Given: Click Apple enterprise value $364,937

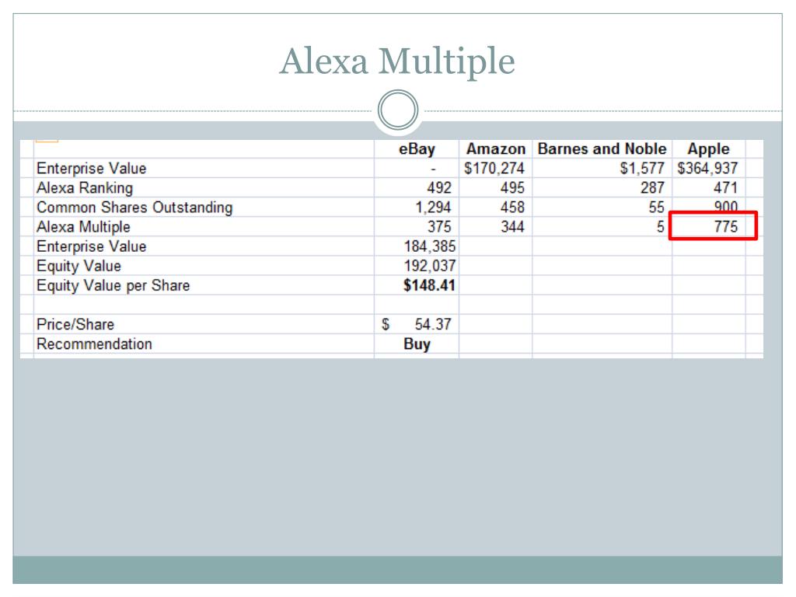Looking at the screenshot, I should [x=707, y=169].
